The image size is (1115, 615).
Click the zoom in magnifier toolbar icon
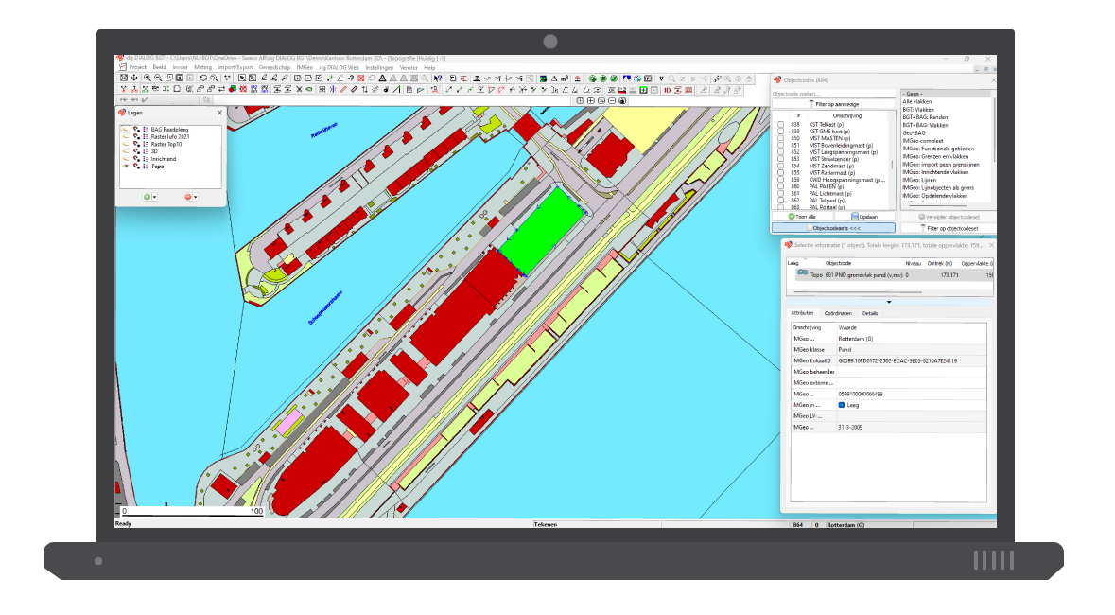point(148,78)
